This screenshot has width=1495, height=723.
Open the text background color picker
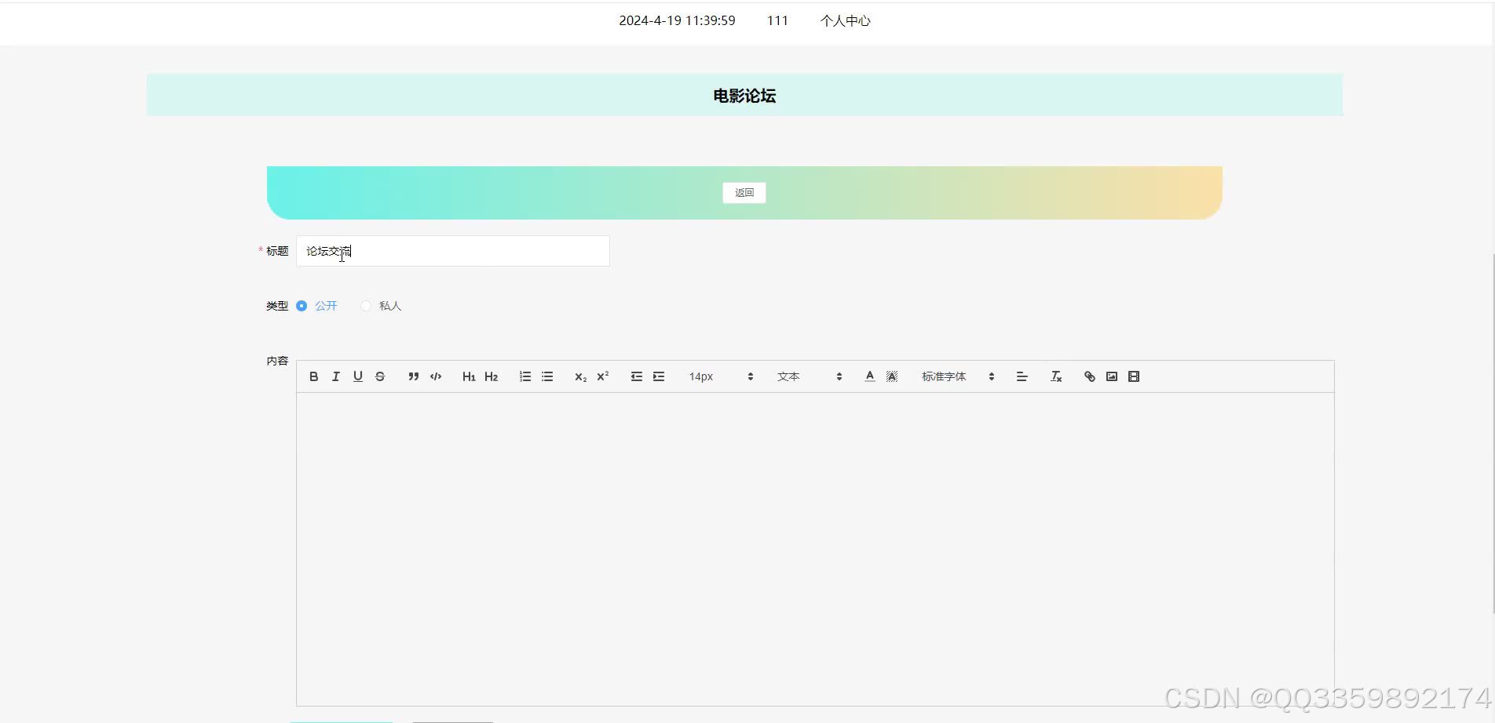point(892,376)
